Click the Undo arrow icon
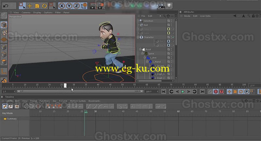The height and width of the screenshot is (141, 261). pyautogui.click(x=6, y=6)
